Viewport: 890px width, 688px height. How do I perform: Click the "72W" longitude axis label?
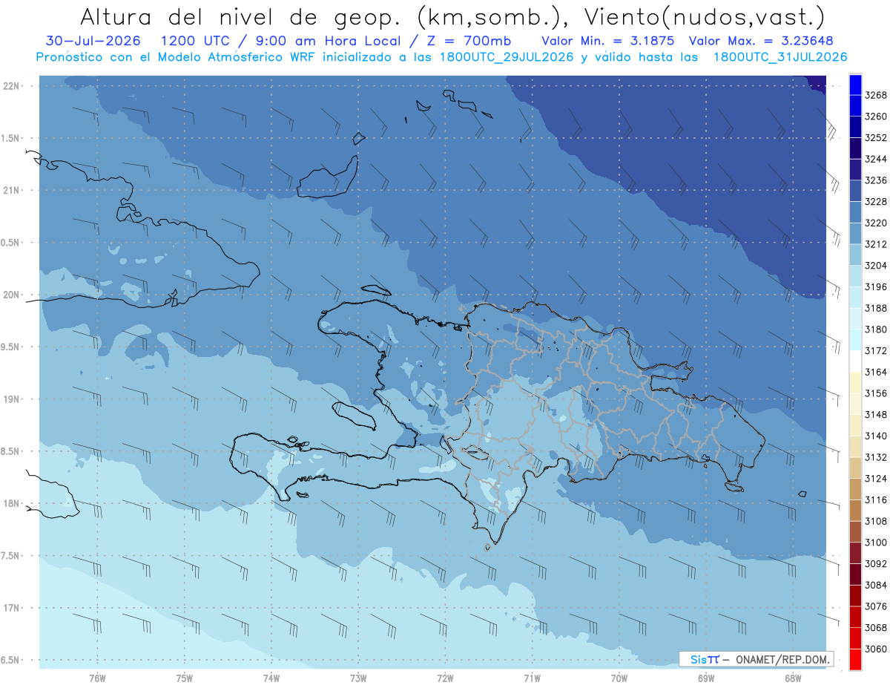tap(445, 678)
